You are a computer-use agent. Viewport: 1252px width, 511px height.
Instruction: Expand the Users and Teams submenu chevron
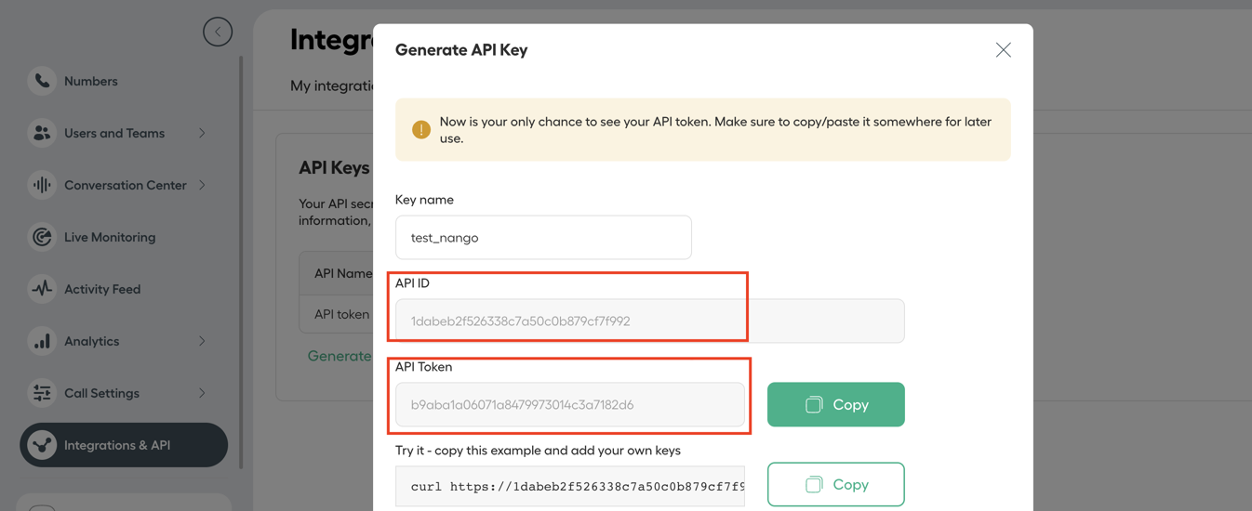[x=202, y=133]
